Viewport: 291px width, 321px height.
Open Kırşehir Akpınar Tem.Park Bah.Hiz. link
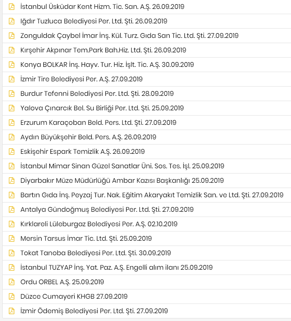coord(103,50)
